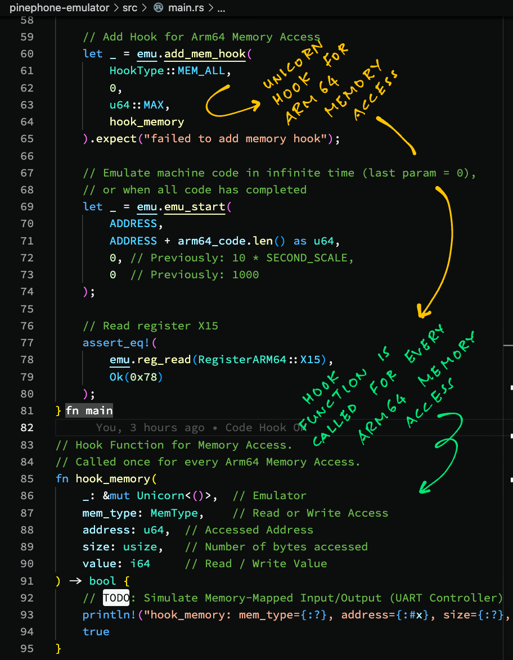The image size is (513, 660).
Task: Select line number 59 in the gutter
Action: click(27, 37)
